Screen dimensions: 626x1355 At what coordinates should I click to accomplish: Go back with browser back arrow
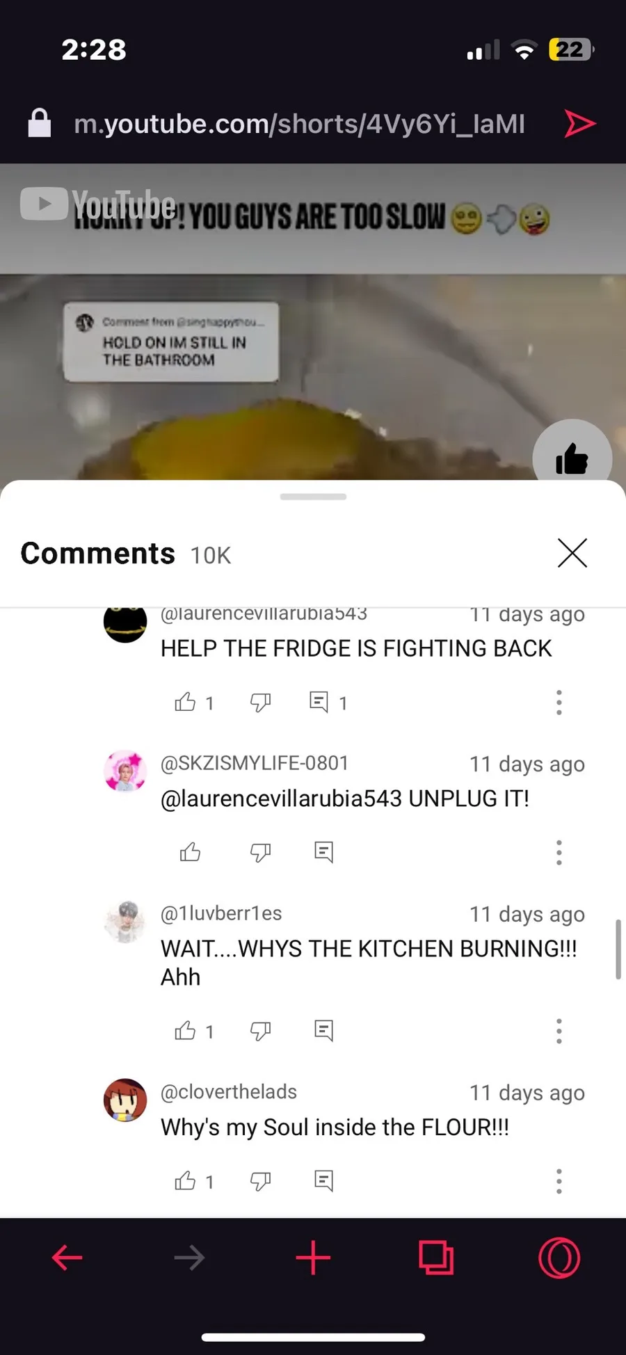(x=67, y=1258)
